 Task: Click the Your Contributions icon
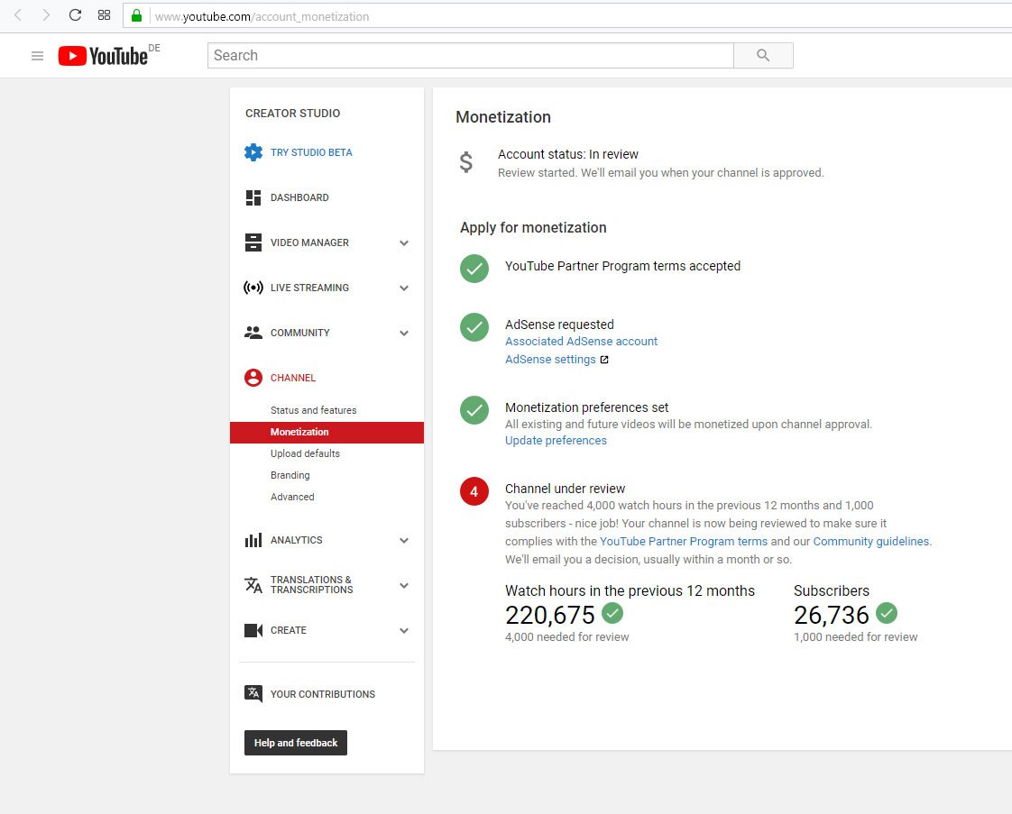point(253,694)
